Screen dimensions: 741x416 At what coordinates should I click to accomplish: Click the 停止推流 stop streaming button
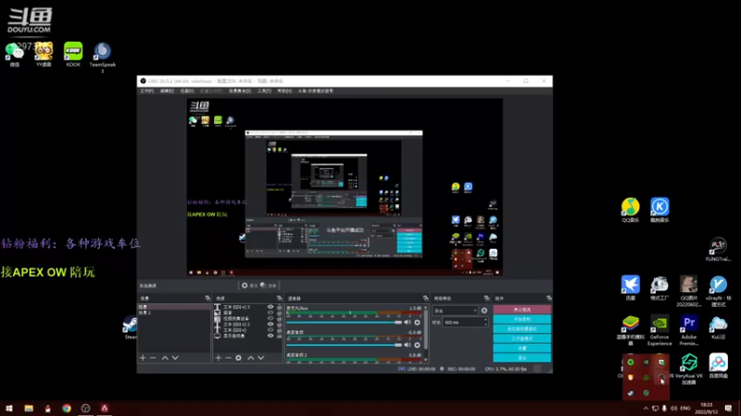coord(522,310)
